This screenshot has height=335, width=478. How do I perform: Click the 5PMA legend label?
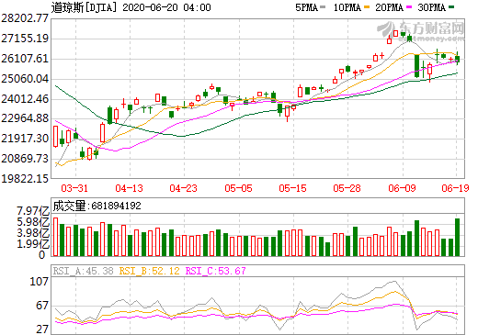(306, 7)
